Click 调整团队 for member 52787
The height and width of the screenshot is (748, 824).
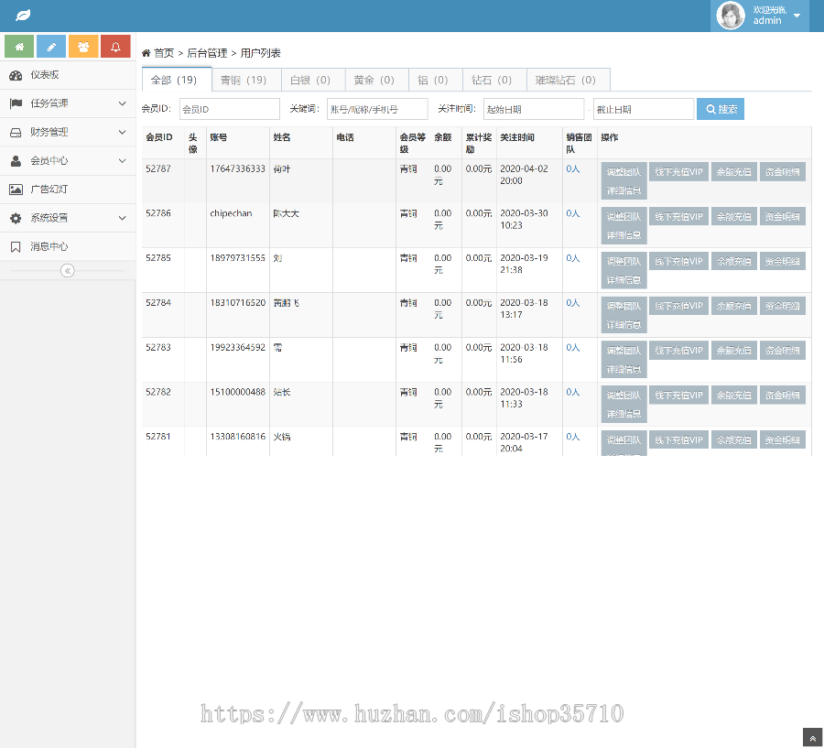623,172
